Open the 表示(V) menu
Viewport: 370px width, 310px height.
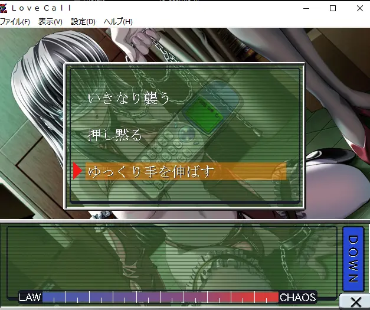[50, 22]
